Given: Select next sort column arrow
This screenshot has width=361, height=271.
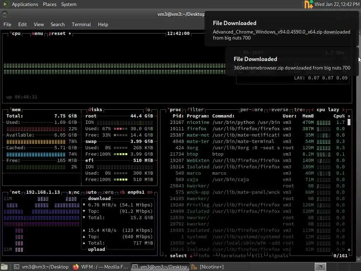Looking at the screenshot, I should coord(343,109).
